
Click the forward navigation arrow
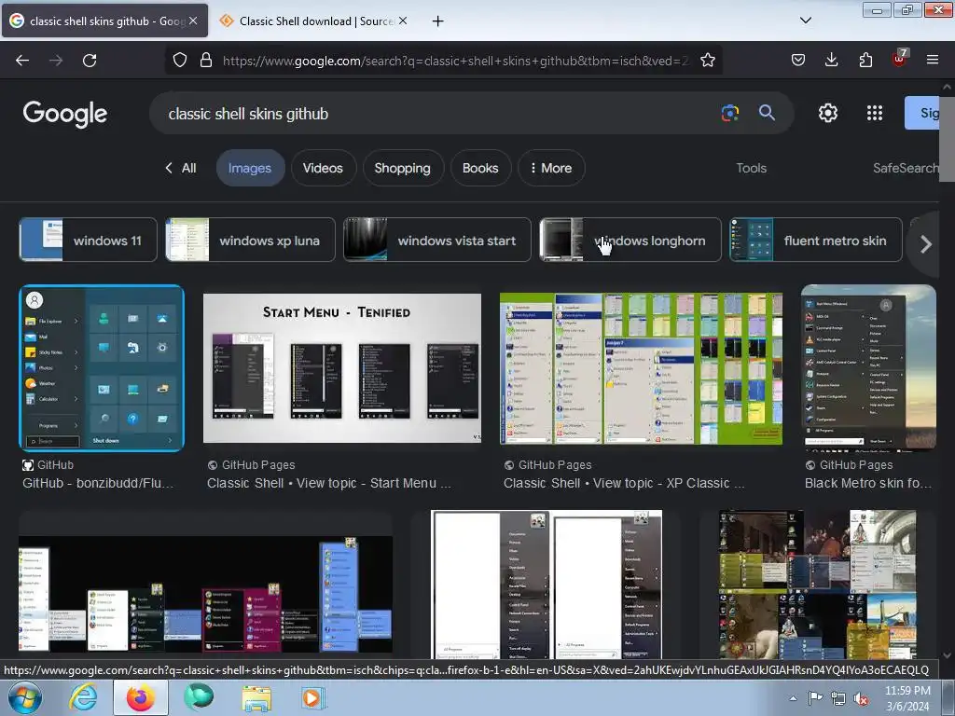[56, 61]
